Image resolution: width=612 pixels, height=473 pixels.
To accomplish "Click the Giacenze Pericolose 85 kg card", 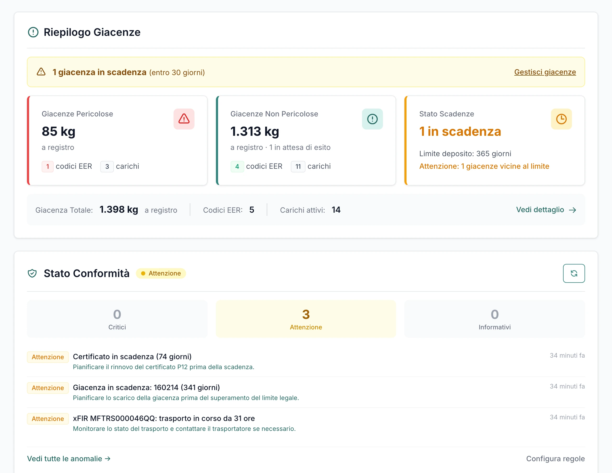I will [117, 140].
